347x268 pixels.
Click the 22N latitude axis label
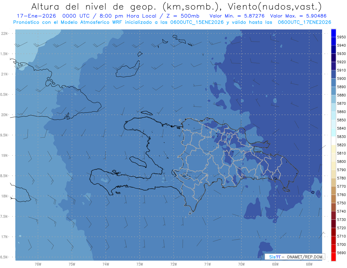[x=5, y=34]
